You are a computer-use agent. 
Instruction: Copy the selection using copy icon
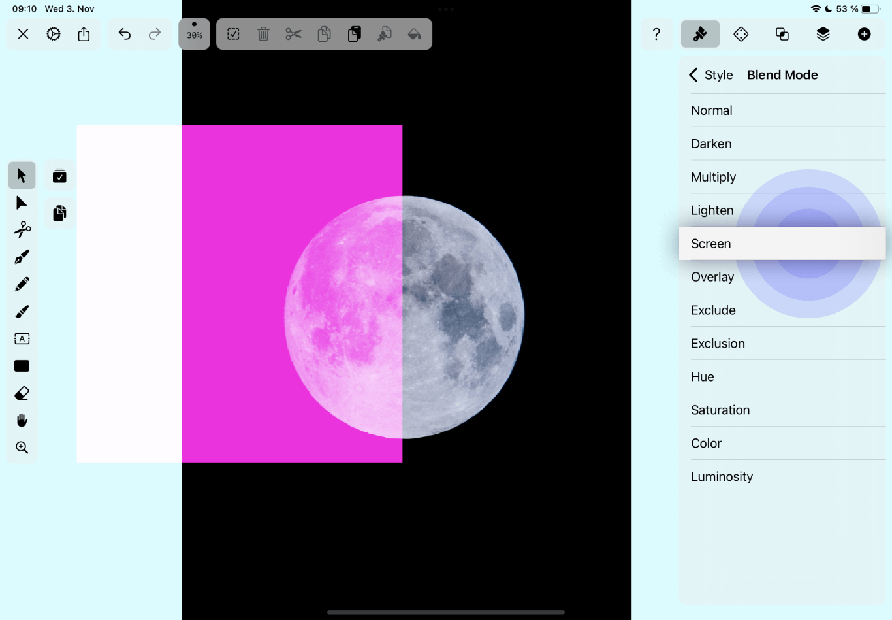point(324,34)
